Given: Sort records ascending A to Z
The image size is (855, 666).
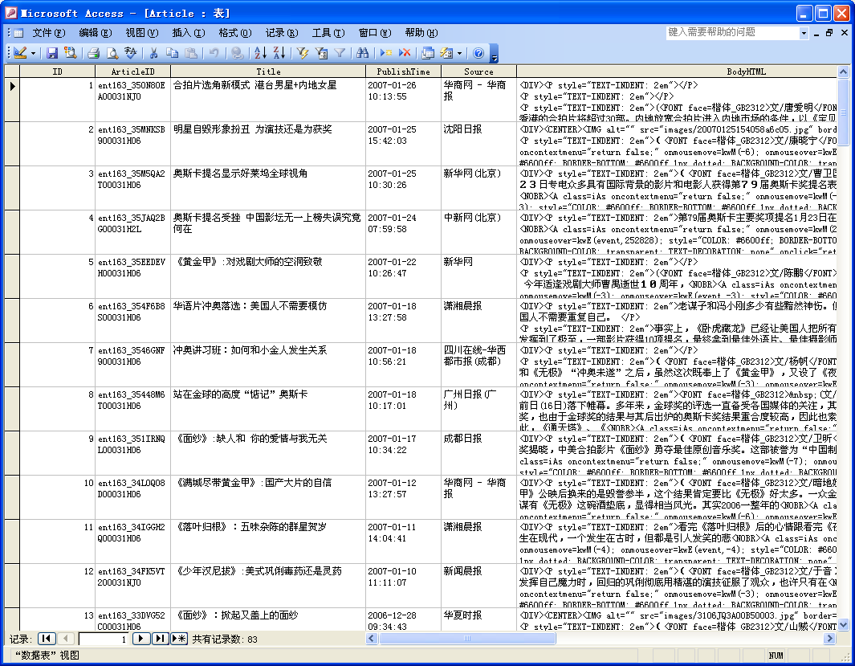Looking at the screenshot, I should coord(259,53).
